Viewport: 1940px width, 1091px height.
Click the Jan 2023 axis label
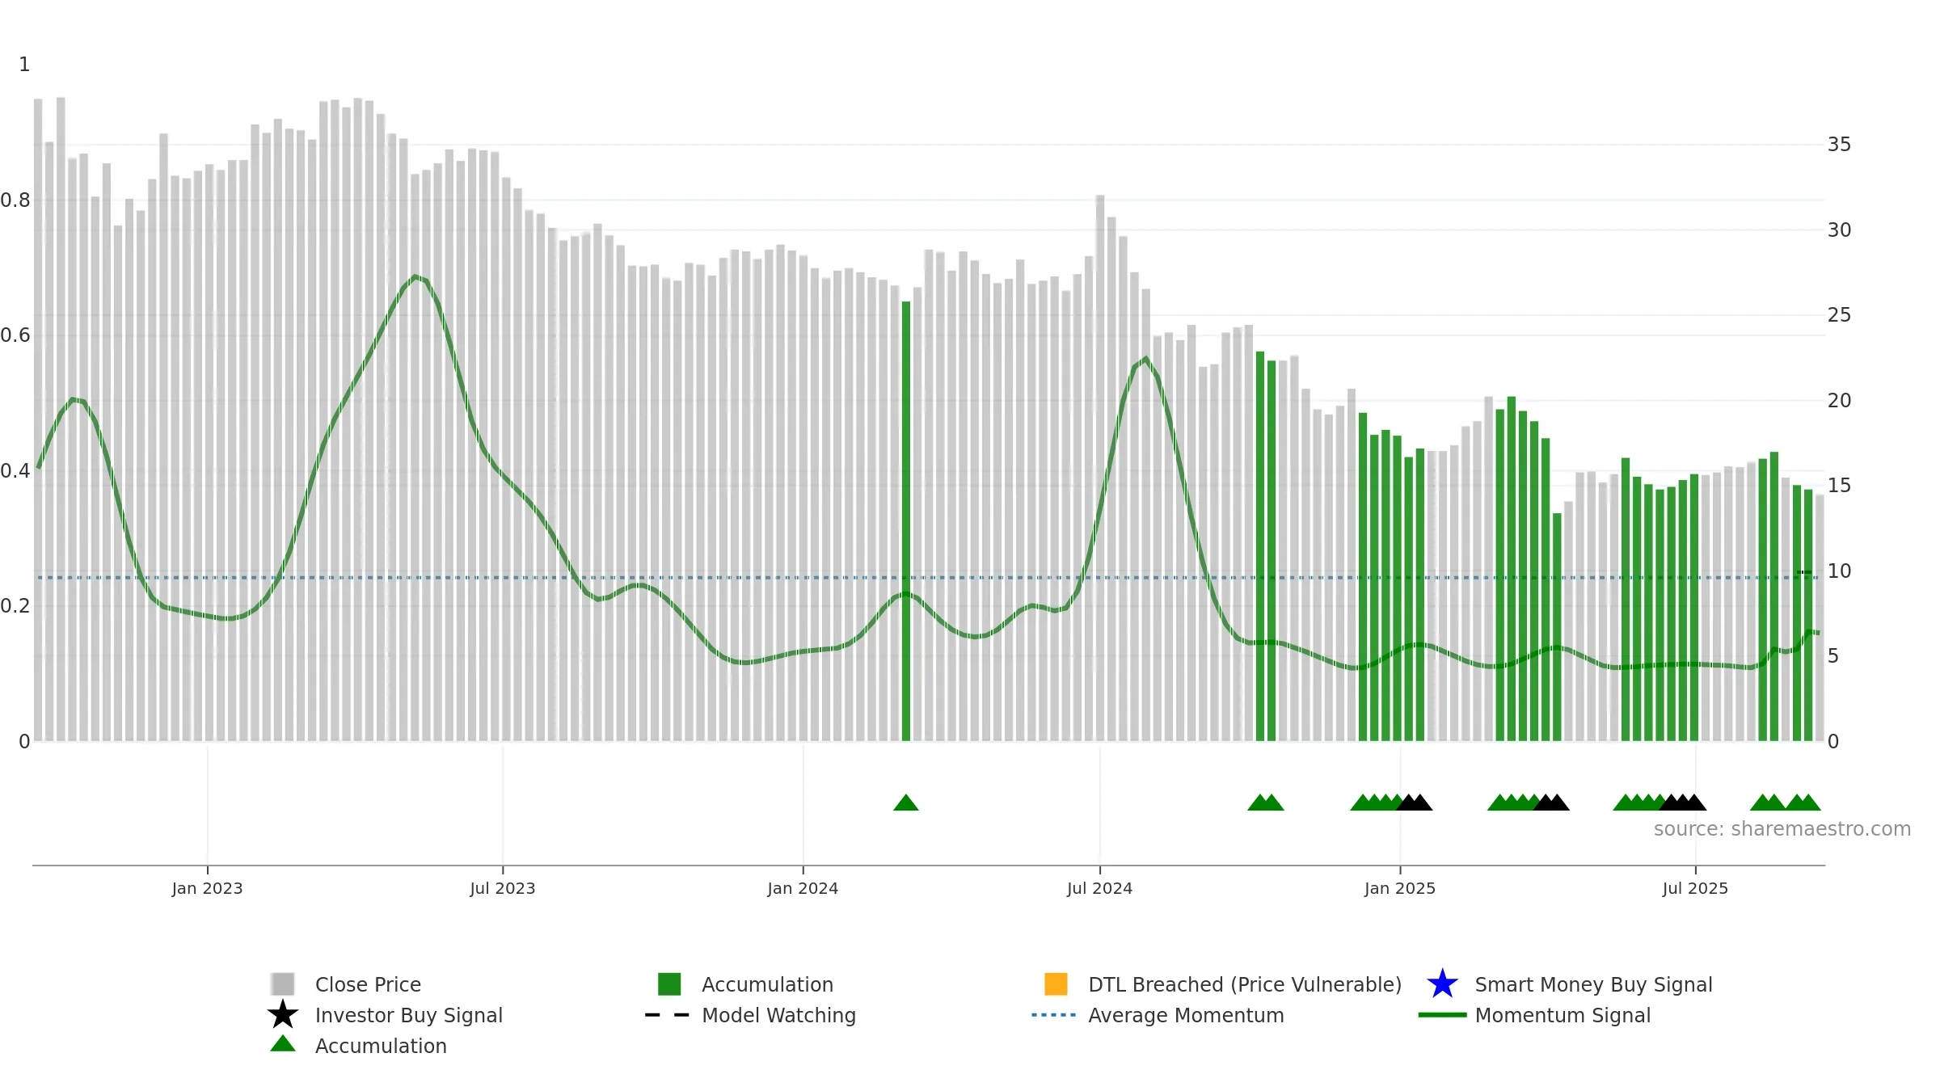click(207, 889)
